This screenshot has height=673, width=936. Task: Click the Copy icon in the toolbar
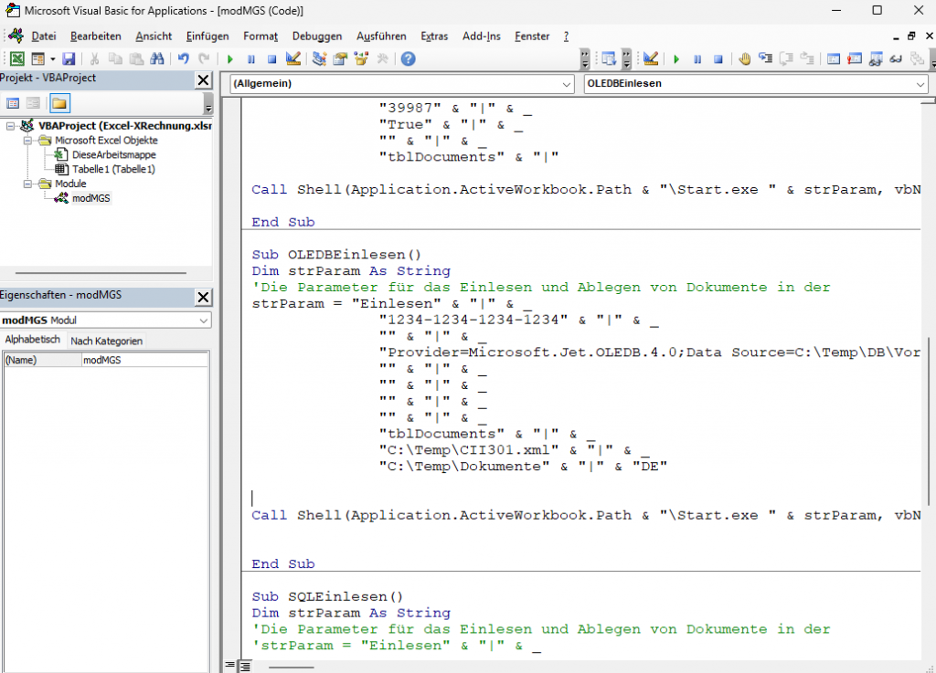tap(115, 58)
